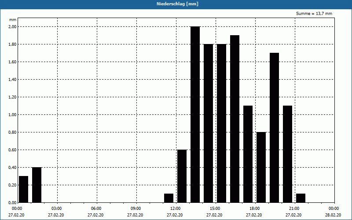Click the 0,80 y-axis value

13,132
